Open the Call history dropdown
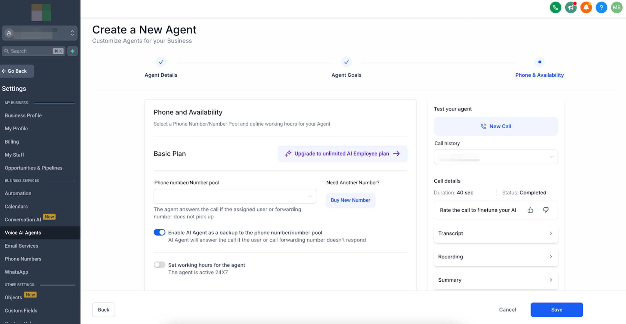The height and width of the screenshot is (324, 626). pyautogui.click(x=495, y=157)
